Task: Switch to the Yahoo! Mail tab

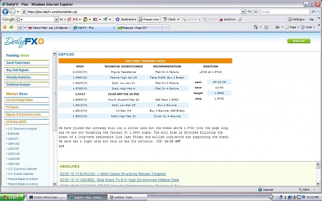Action: (x=49, y=28)
